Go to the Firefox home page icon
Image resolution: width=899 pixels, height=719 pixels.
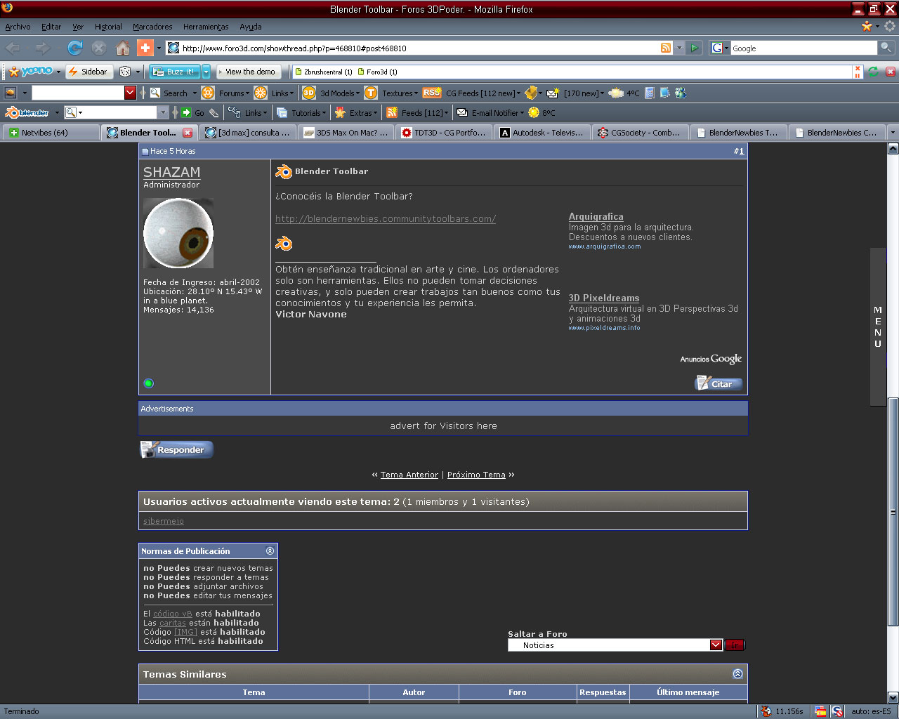tap(123, 48)
